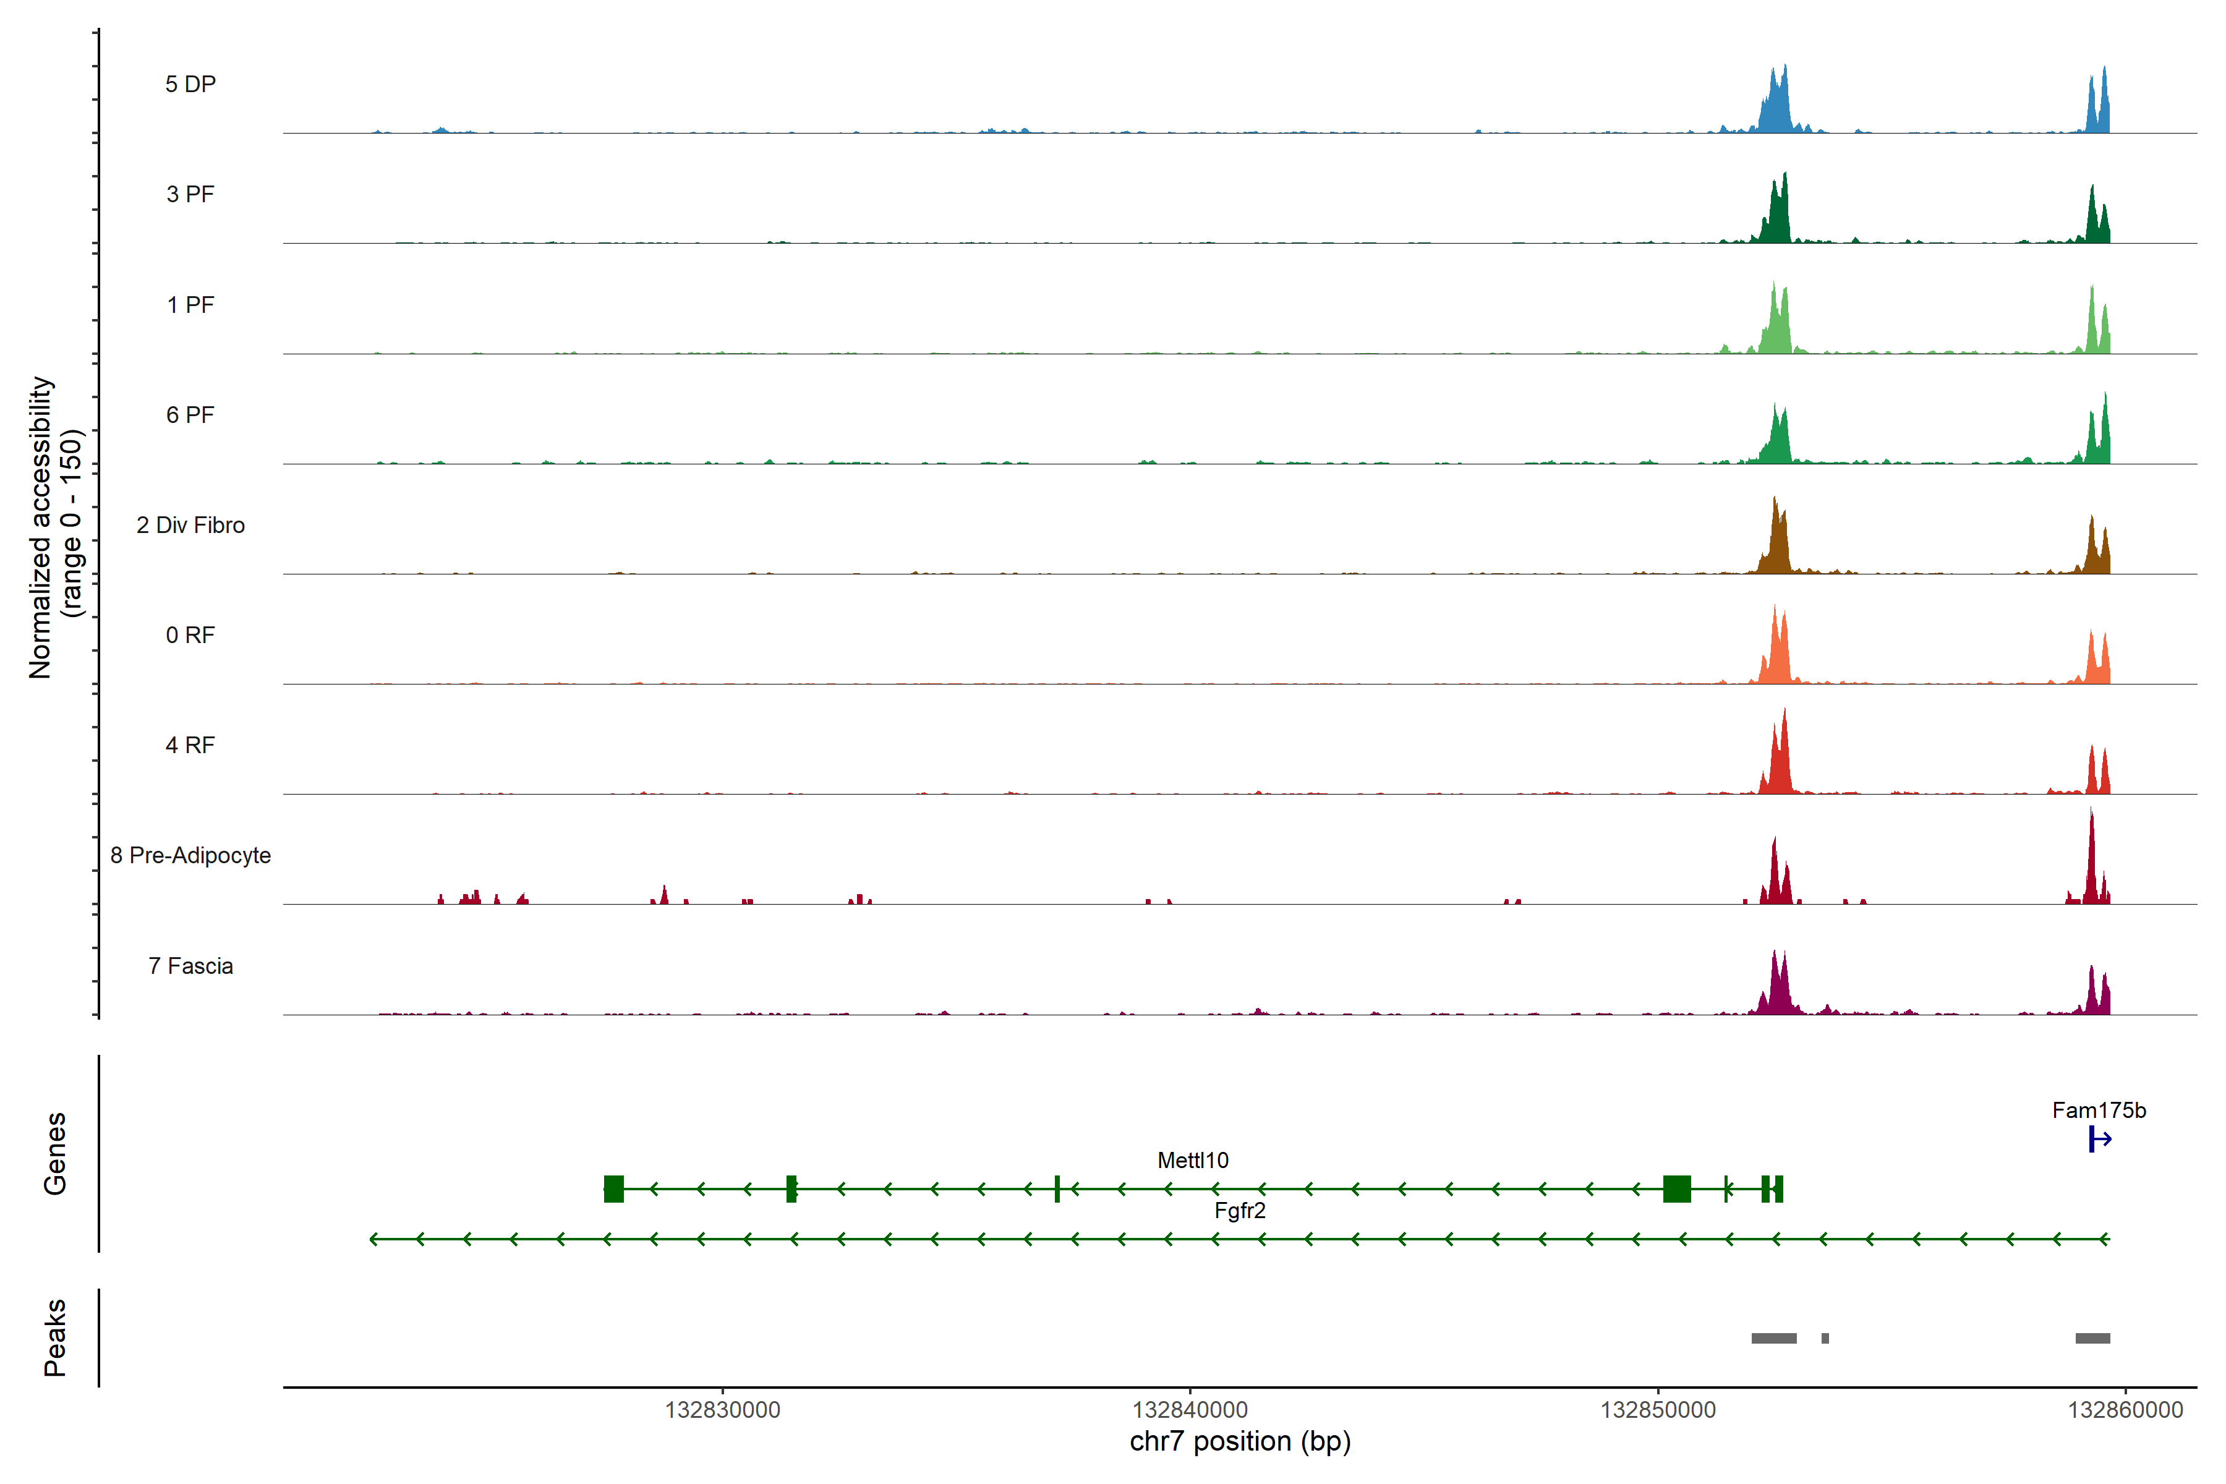Select the 3 PF track label
2226x1484 pixels.
pos(190,195)
